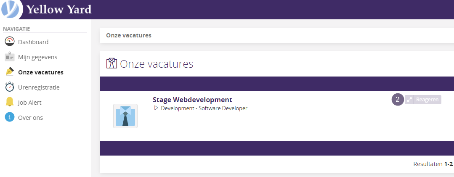Click the Over ons info icon
The image size is (454, 177).
point(10,117)
